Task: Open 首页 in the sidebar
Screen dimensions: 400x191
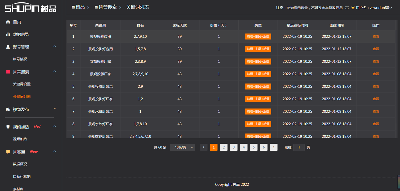Action: point(17,22)
